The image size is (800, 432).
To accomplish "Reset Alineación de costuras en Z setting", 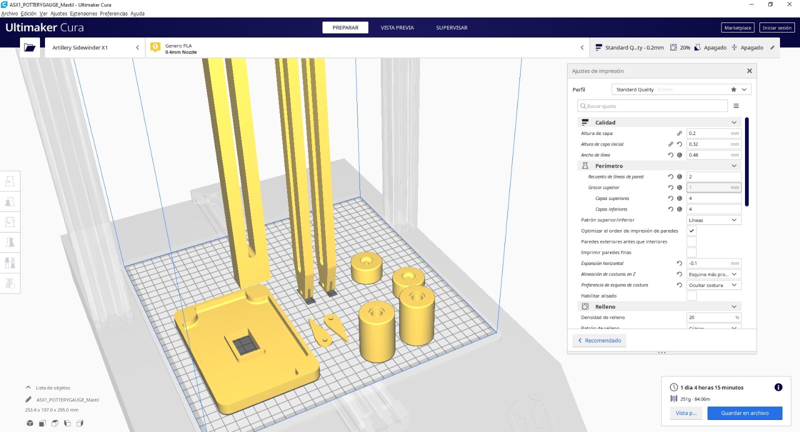I will click(679, 274).
